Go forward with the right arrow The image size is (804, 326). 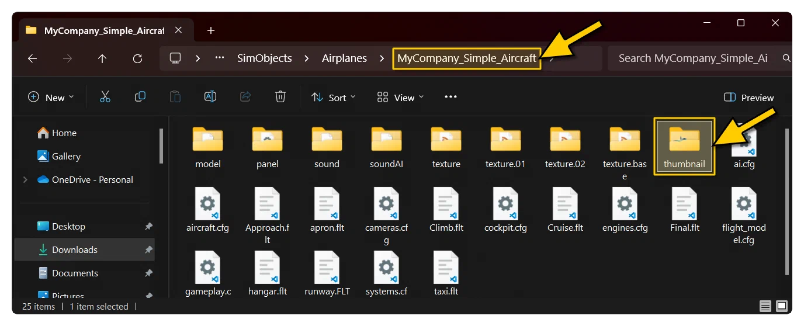click(67, 58)
